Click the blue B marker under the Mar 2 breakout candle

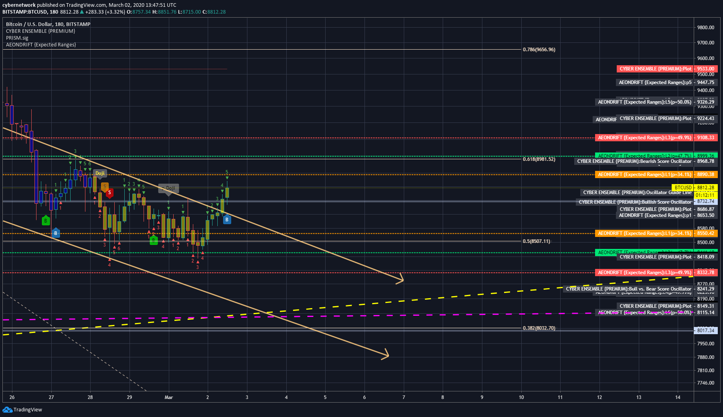click(227, 219)
